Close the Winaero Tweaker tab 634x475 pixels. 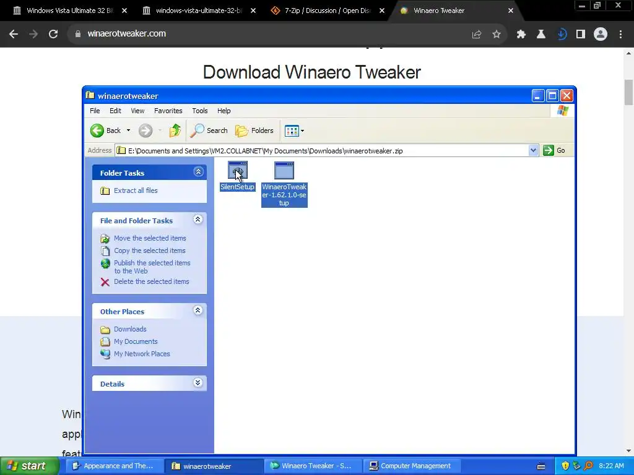pyautogui.click(x=511, y=11)
